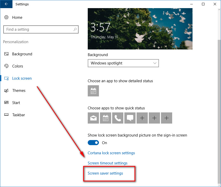
Task: Switch to the Themes section
Action: pyautogui.click(x=19, y=91)
